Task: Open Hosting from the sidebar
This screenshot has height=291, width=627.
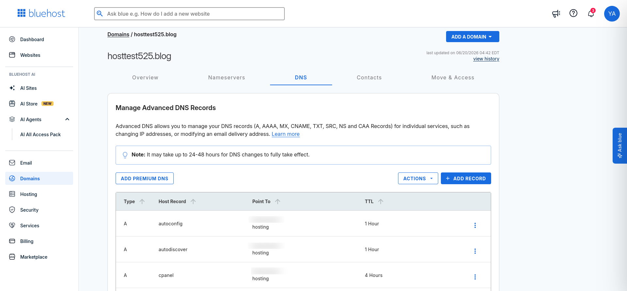Action: (x=29, y=194)
